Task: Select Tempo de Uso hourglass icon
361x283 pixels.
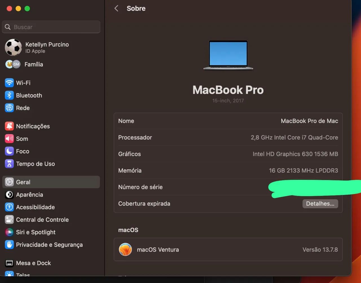Action: tap(9, 164)
